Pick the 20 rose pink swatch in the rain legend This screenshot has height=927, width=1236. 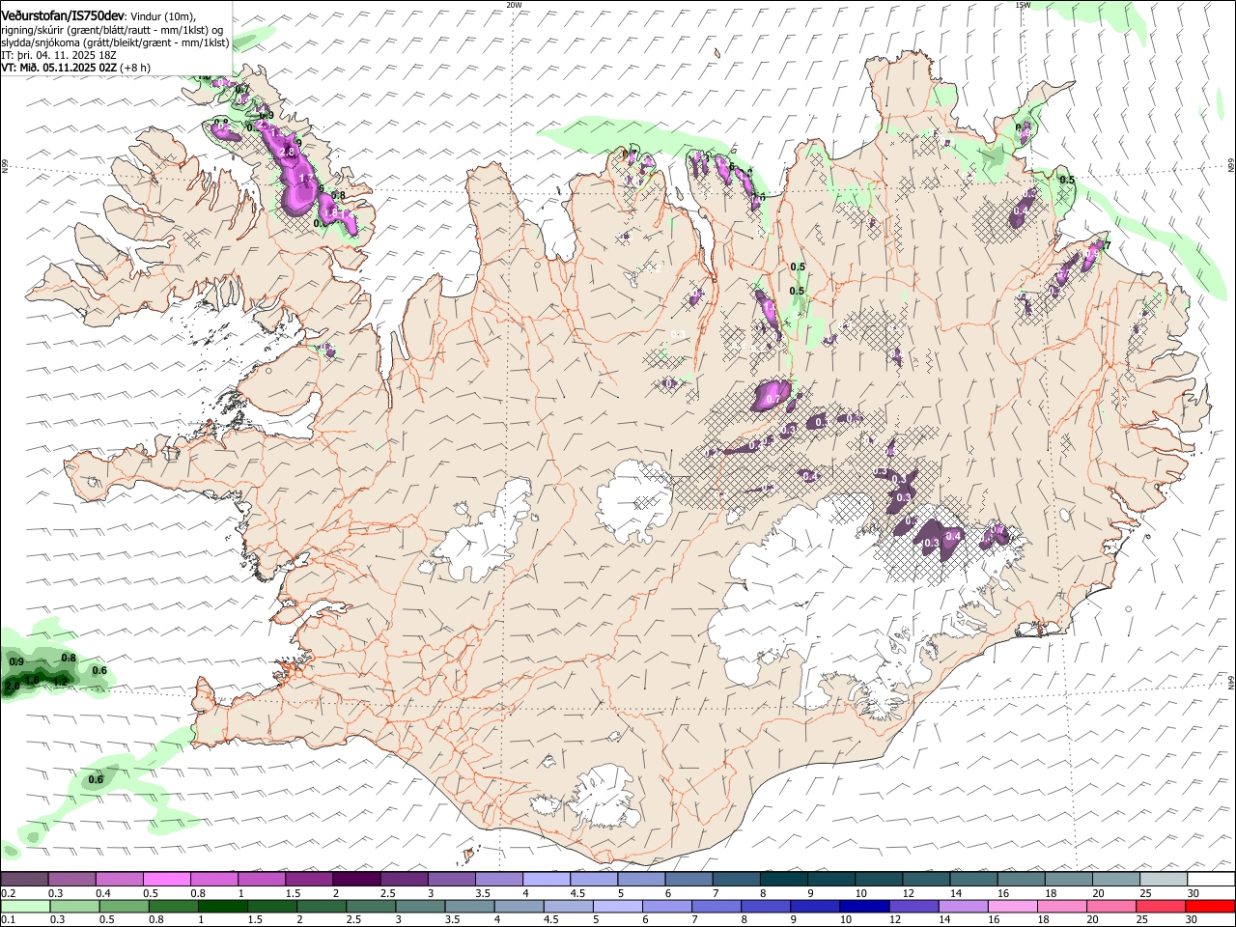coord(1110,907)
